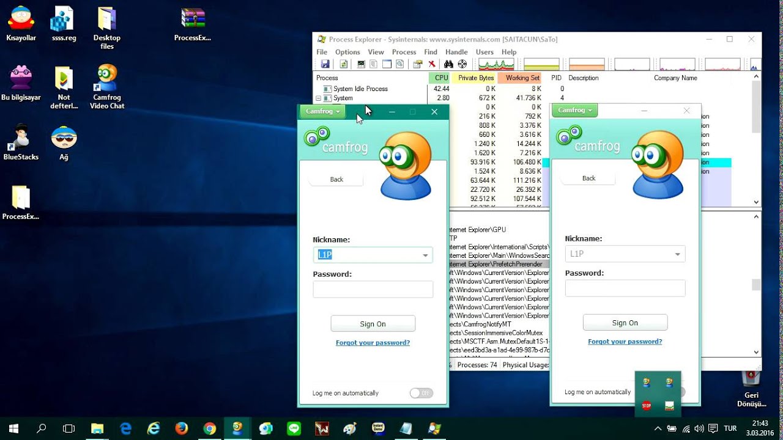Select the ProcessEx WinRAR archive on desktop
Viewport: 783px width, 440px height.
click(x=193, y=24)
